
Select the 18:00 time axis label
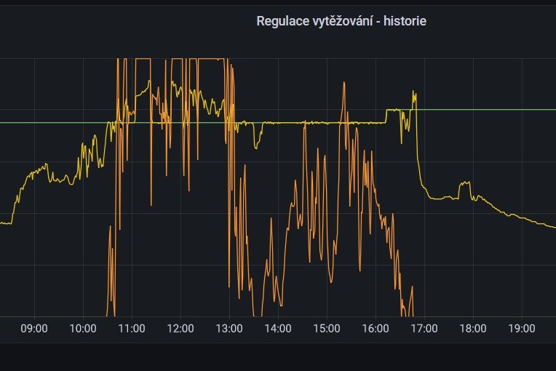click(x=473, y=329)
